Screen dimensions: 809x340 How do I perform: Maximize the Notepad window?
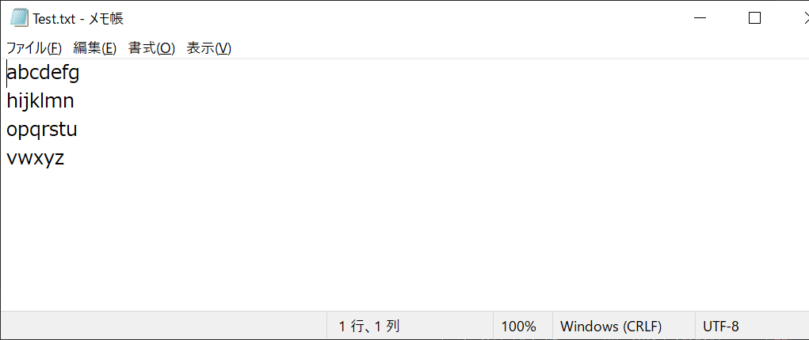coord(754,18)
